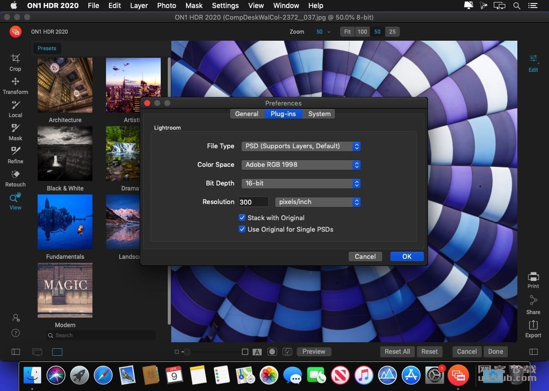Open the Color Space dropdown

coord(301,165)
